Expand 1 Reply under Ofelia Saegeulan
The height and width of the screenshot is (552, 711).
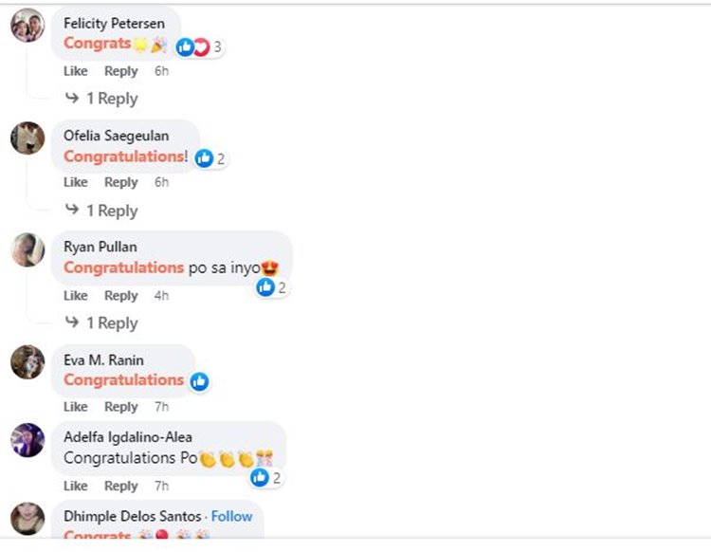pyautogui.click(x=101, y=211)
